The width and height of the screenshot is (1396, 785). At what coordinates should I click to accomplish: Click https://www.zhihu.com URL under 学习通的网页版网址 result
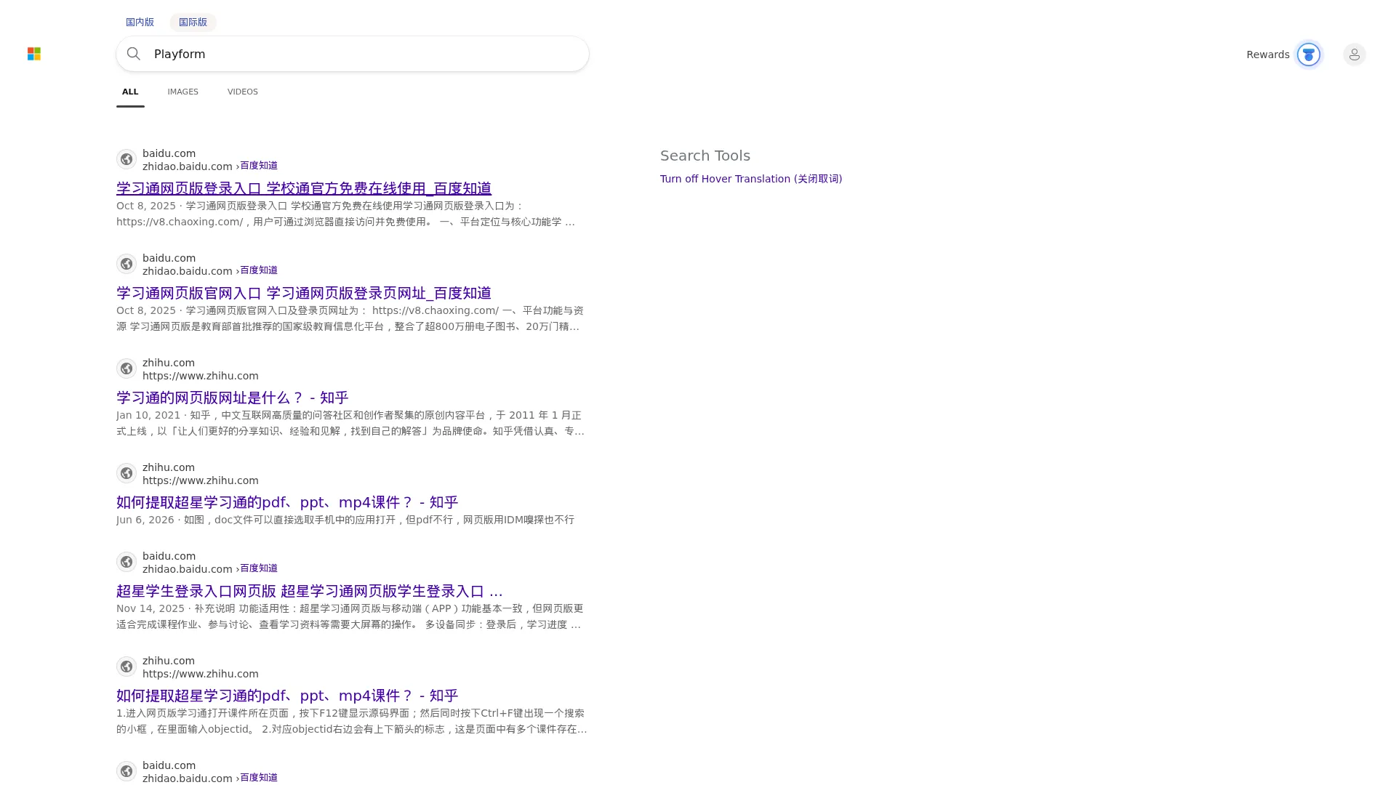pos(201,376)
